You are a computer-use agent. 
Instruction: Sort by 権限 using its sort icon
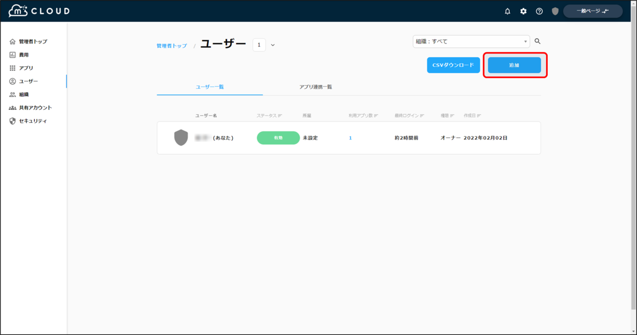coord(452,116)
